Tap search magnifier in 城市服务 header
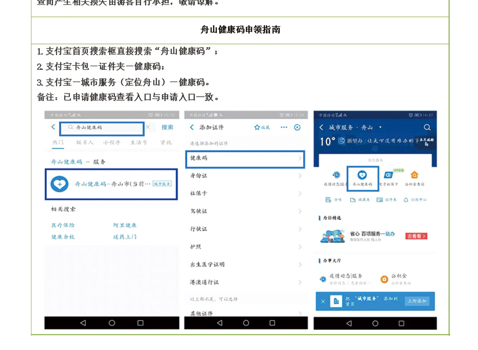478x350 pixels. (427, 127)
